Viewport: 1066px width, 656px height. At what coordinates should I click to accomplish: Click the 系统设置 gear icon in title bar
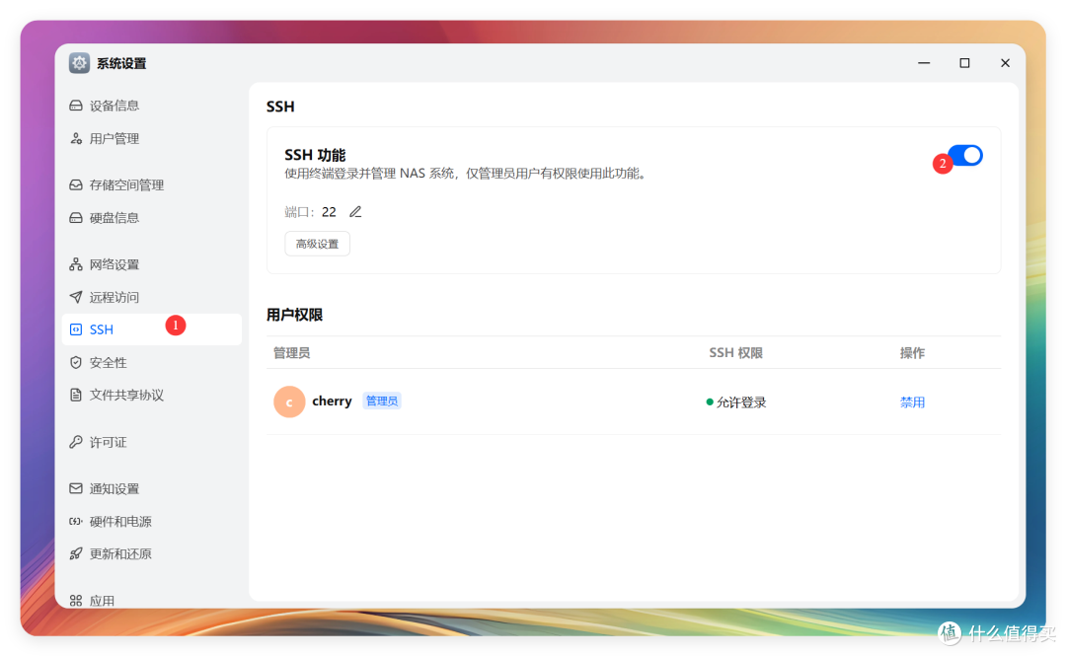point(80,63)
